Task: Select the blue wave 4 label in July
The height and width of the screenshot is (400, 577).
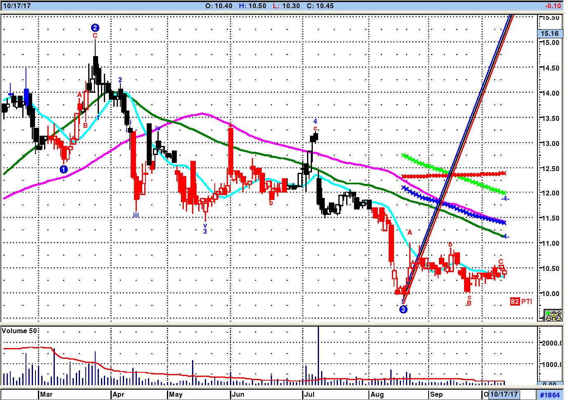Action: tap(315, 121)
